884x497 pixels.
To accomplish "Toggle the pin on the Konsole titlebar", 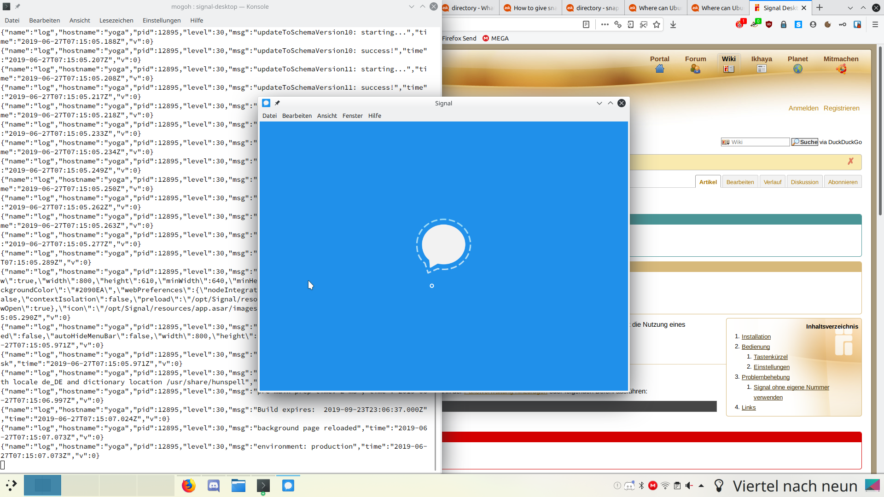I will [17, 6].
